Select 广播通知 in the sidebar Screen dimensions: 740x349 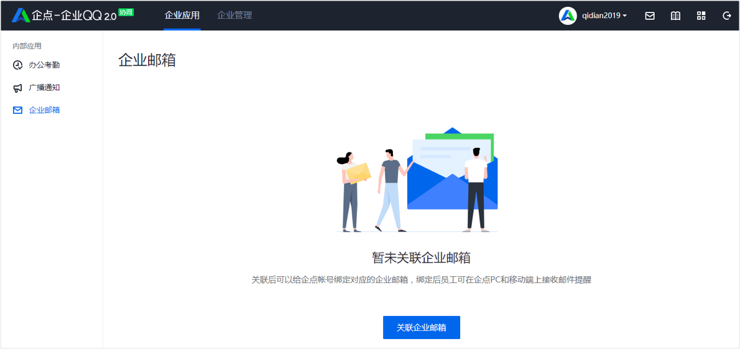(x=44, y=88)
